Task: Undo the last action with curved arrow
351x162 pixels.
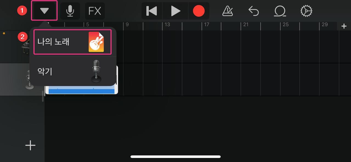Action: point(254,11)
